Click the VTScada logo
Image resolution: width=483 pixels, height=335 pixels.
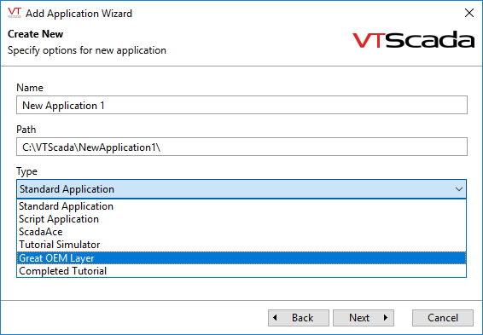[x=413, y=40]
